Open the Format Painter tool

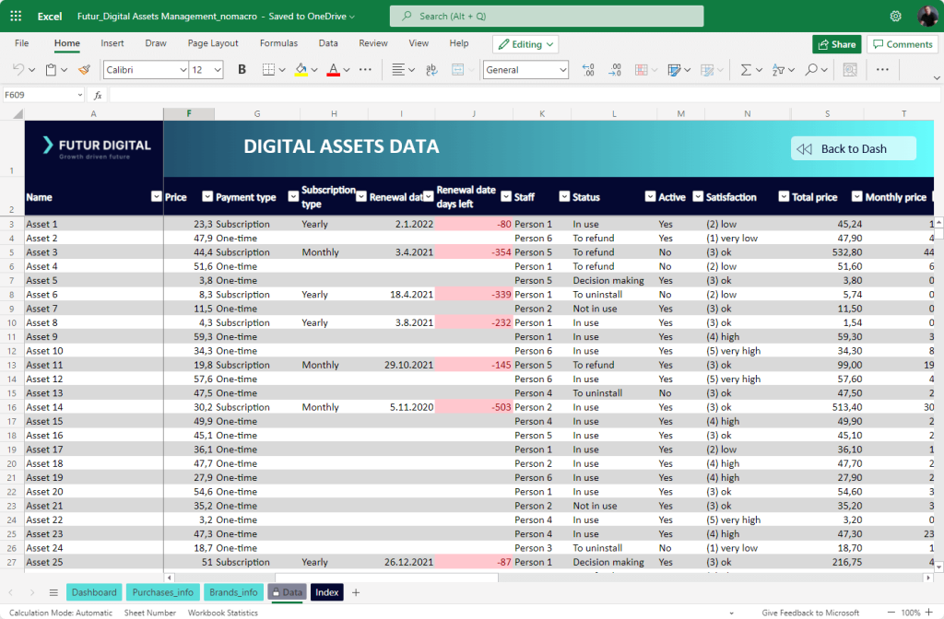(84, 69)
